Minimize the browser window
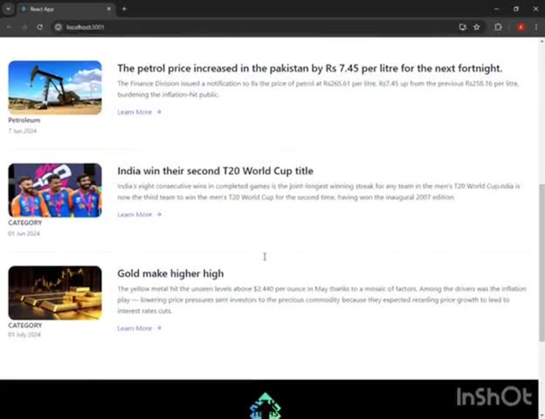This screenshot has width=545, height=419. pos(496,9)
